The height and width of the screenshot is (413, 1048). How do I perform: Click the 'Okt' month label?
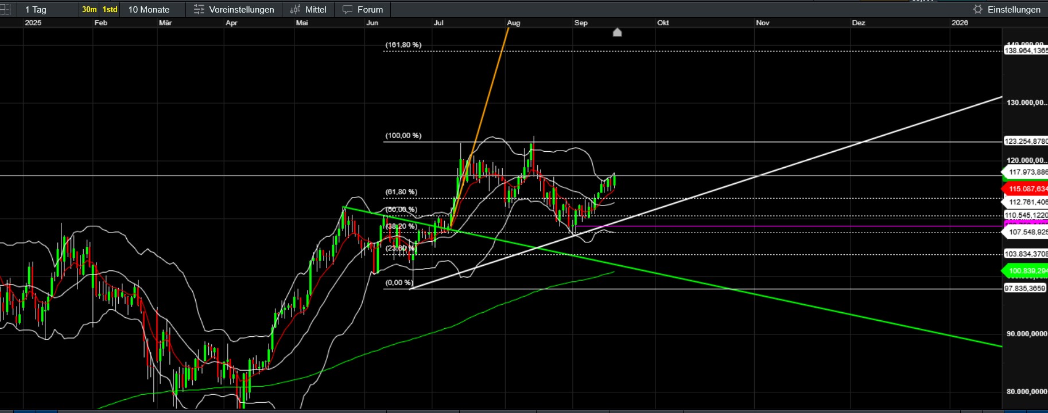click(x=663, y=23)
